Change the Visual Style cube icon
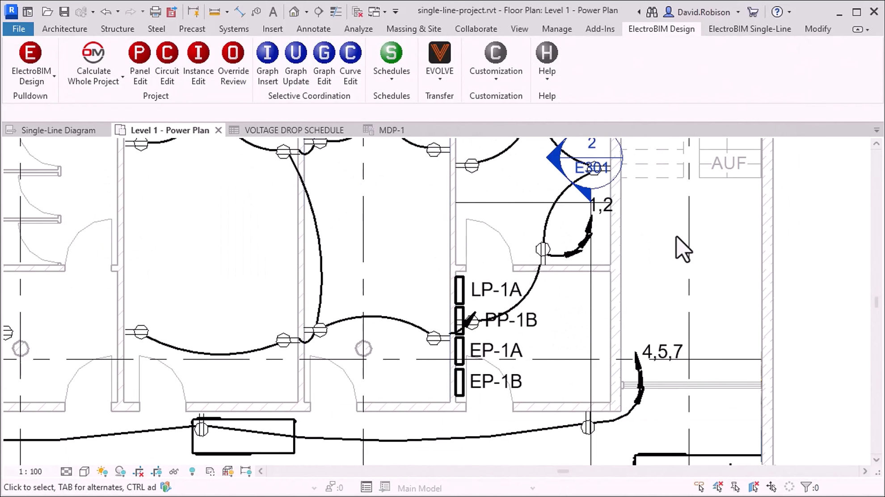This screenshot has width=885, height=497. point(84,472)
